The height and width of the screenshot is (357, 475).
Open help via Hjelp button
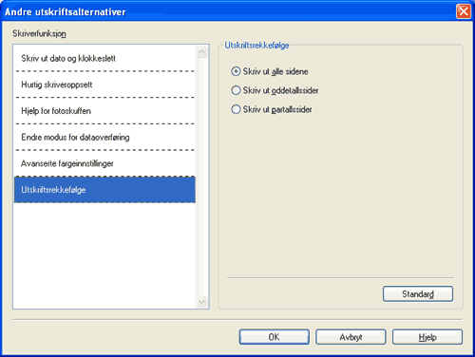pyautogui.click(x=427, y=337)
